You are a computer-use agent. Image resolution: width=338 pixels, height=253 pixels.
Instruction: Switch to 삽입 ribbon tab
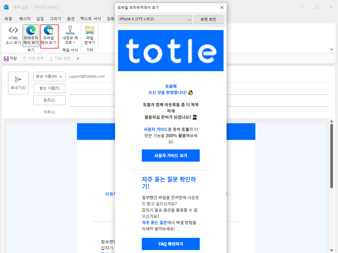click(40, 19)
